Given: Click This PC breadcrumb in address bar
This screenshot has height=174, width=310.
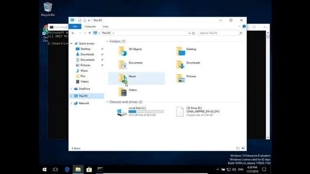Looking at the screenshot, I should [106, 33].
